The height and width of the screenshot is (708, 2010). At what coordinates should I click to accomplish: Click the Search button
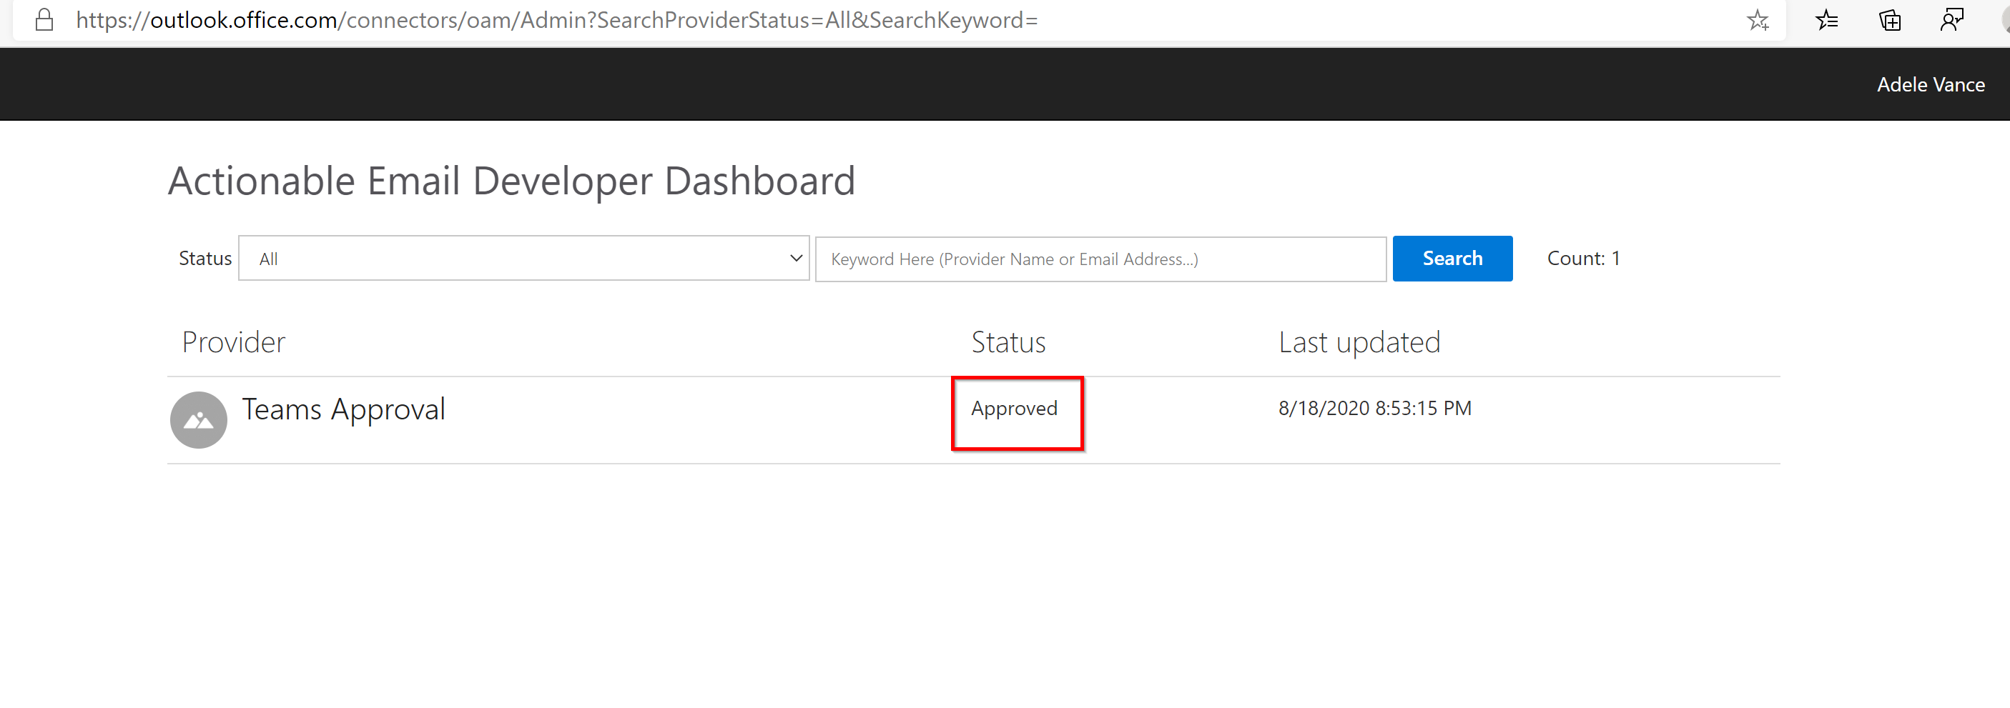[1452, 258]
